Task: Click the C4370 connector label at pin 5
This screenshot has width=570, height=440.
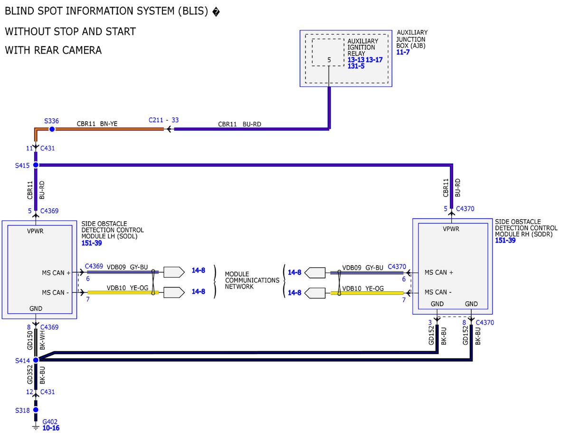Action: [465, 208]
